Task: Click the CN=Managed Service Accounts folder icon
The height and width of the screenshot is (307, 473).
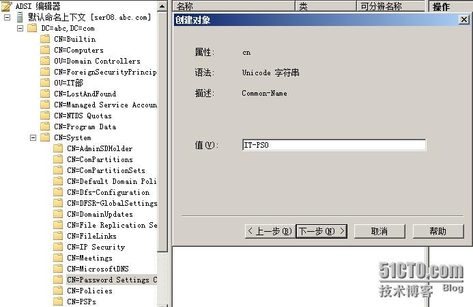Action: tap(45, 105)
